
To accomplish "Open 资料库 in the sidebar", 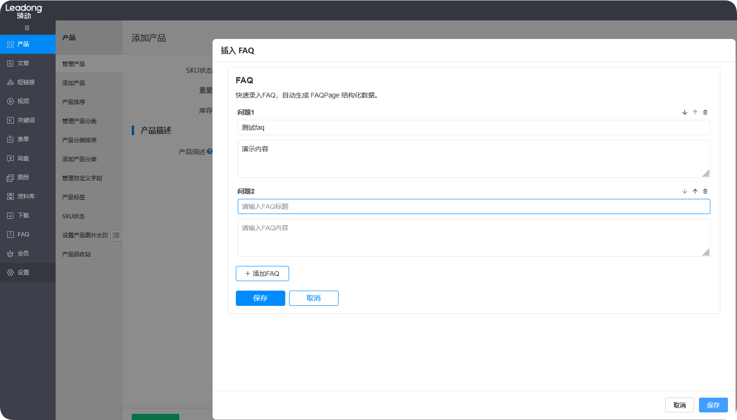I will (28, 196).
